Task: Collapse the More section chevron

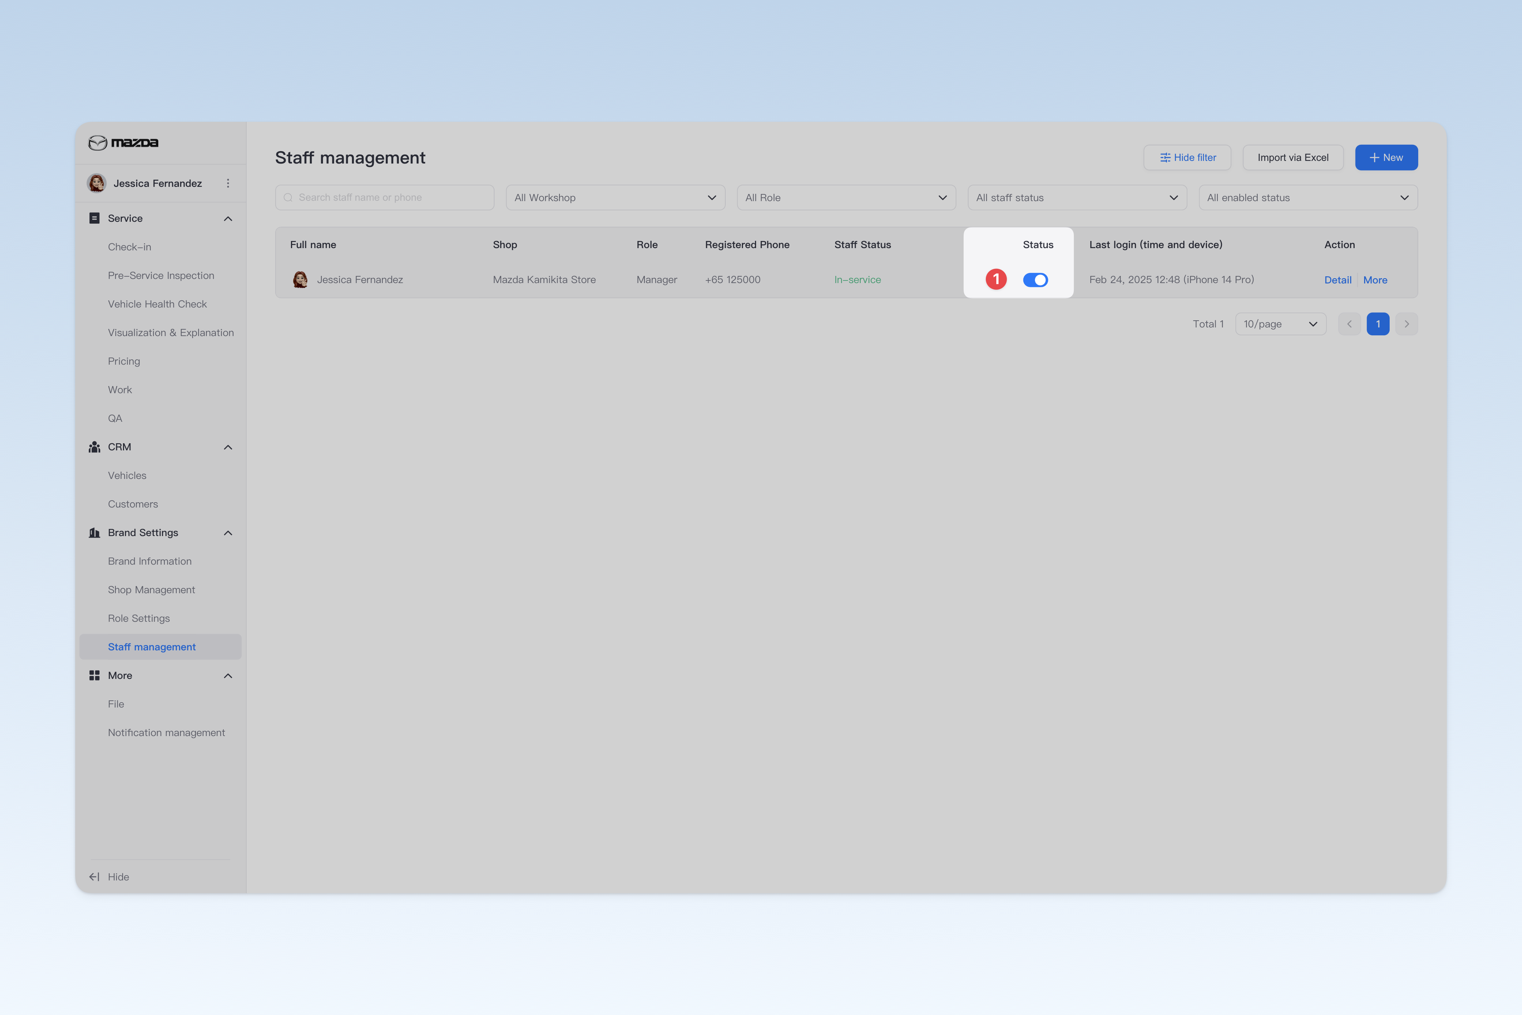Action: [x=228, y=676]
